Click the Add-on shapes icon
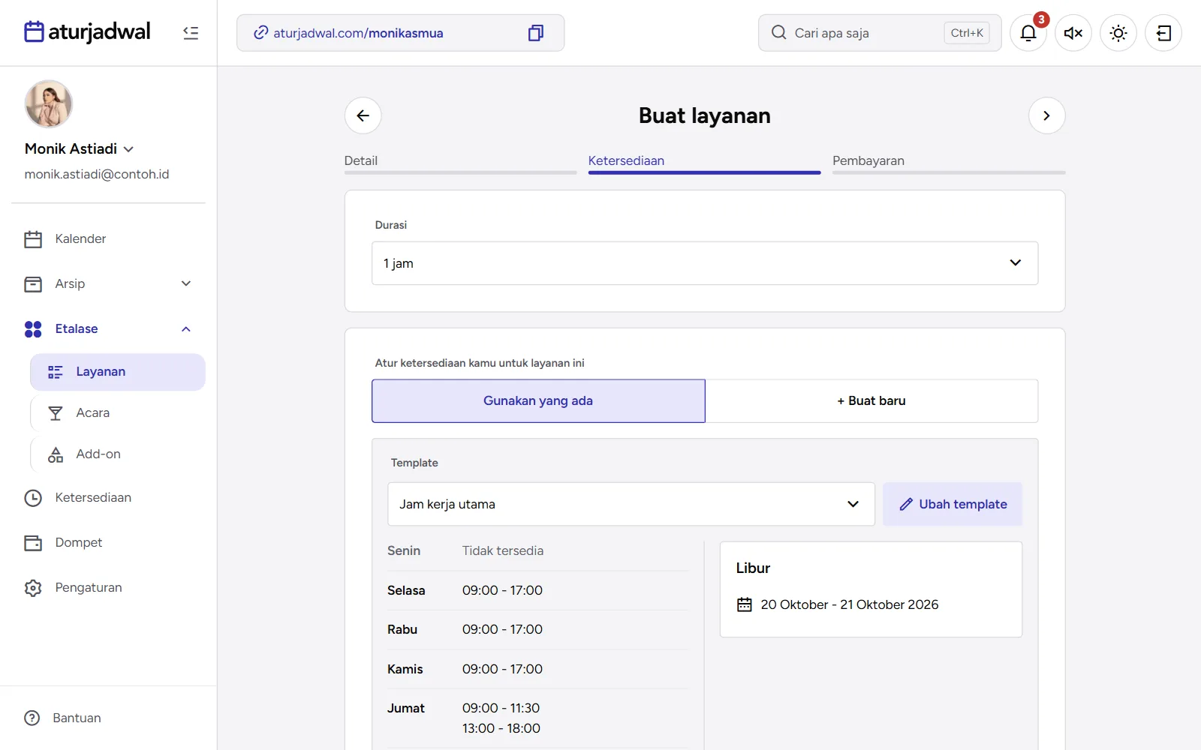 coord(56,454)
